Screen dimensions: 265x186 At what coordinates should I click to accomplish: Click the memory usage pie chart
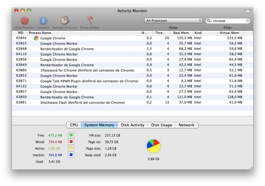point(153,146)
